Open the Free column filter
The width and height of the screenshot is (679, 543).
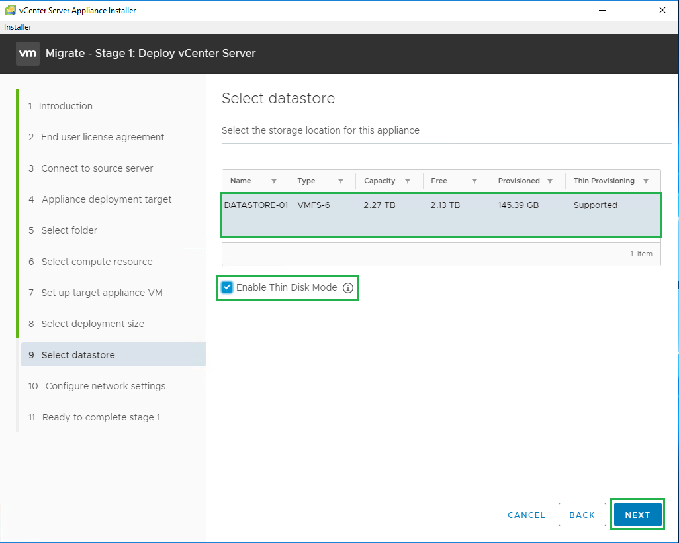point(475,181)
